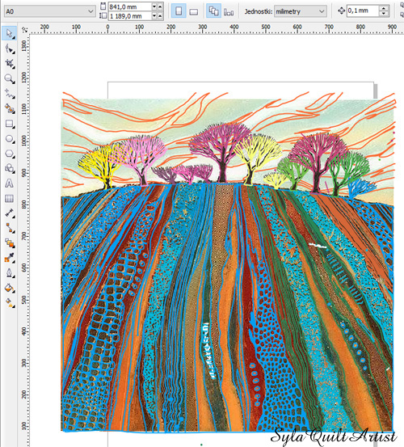
Task: Increase nudge offset 0,1 mm stepper
Action: pyautogui.click(x=384, y=8)
